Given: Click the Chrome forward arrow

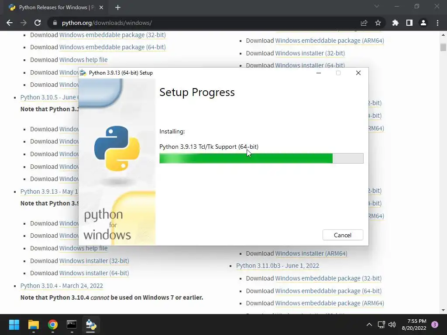Looking at the screenshot, I should [x=24, y=23].
